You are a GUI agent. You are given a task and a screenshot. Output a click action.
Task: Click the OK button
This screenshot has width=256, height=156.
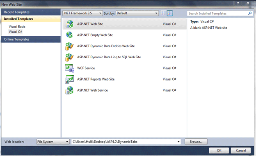point(219,150)
